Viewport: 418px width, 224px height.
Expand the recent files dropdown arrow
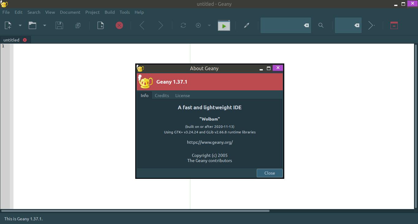point(45,25)
